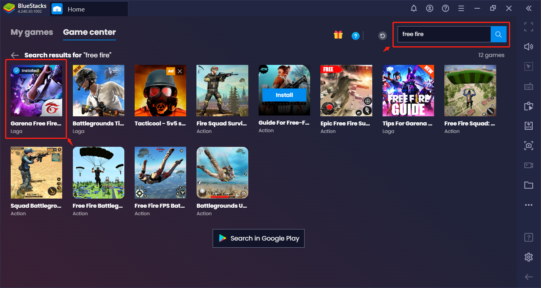541x288 pixels.
Task: Click the gift box rewards icon
Action: (x=338, y=35)
